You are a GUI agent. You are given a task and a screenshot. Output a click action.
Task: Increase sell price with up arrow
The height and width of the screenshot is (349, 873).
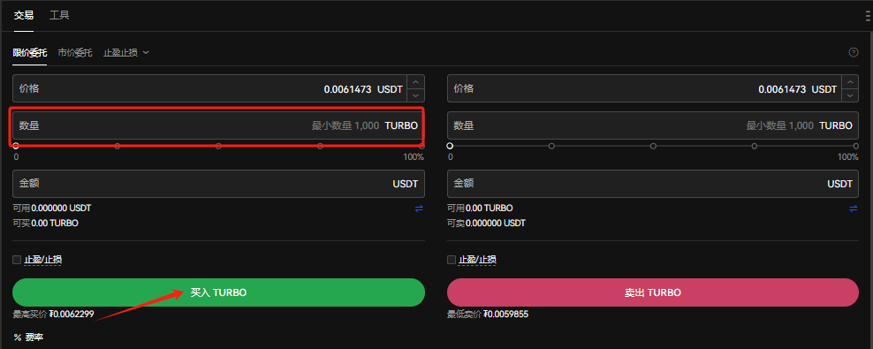pos(850,82)
